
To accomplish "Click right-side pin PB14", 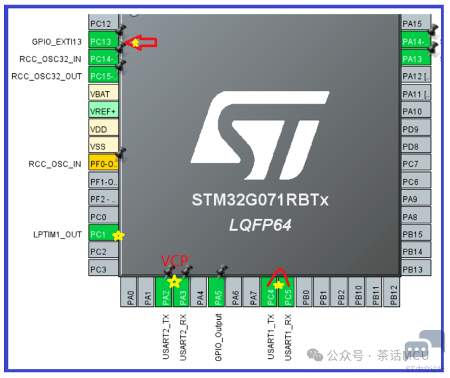I will point(416,250).
